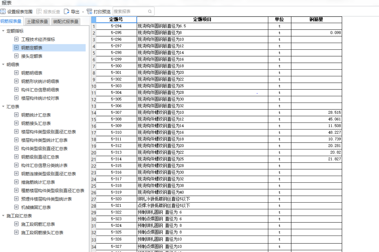The height and width of the screenshot is (252, 379).
Task: Click the document icon beside 构件汇总信息明细表
Action: (x=17, y=90)
